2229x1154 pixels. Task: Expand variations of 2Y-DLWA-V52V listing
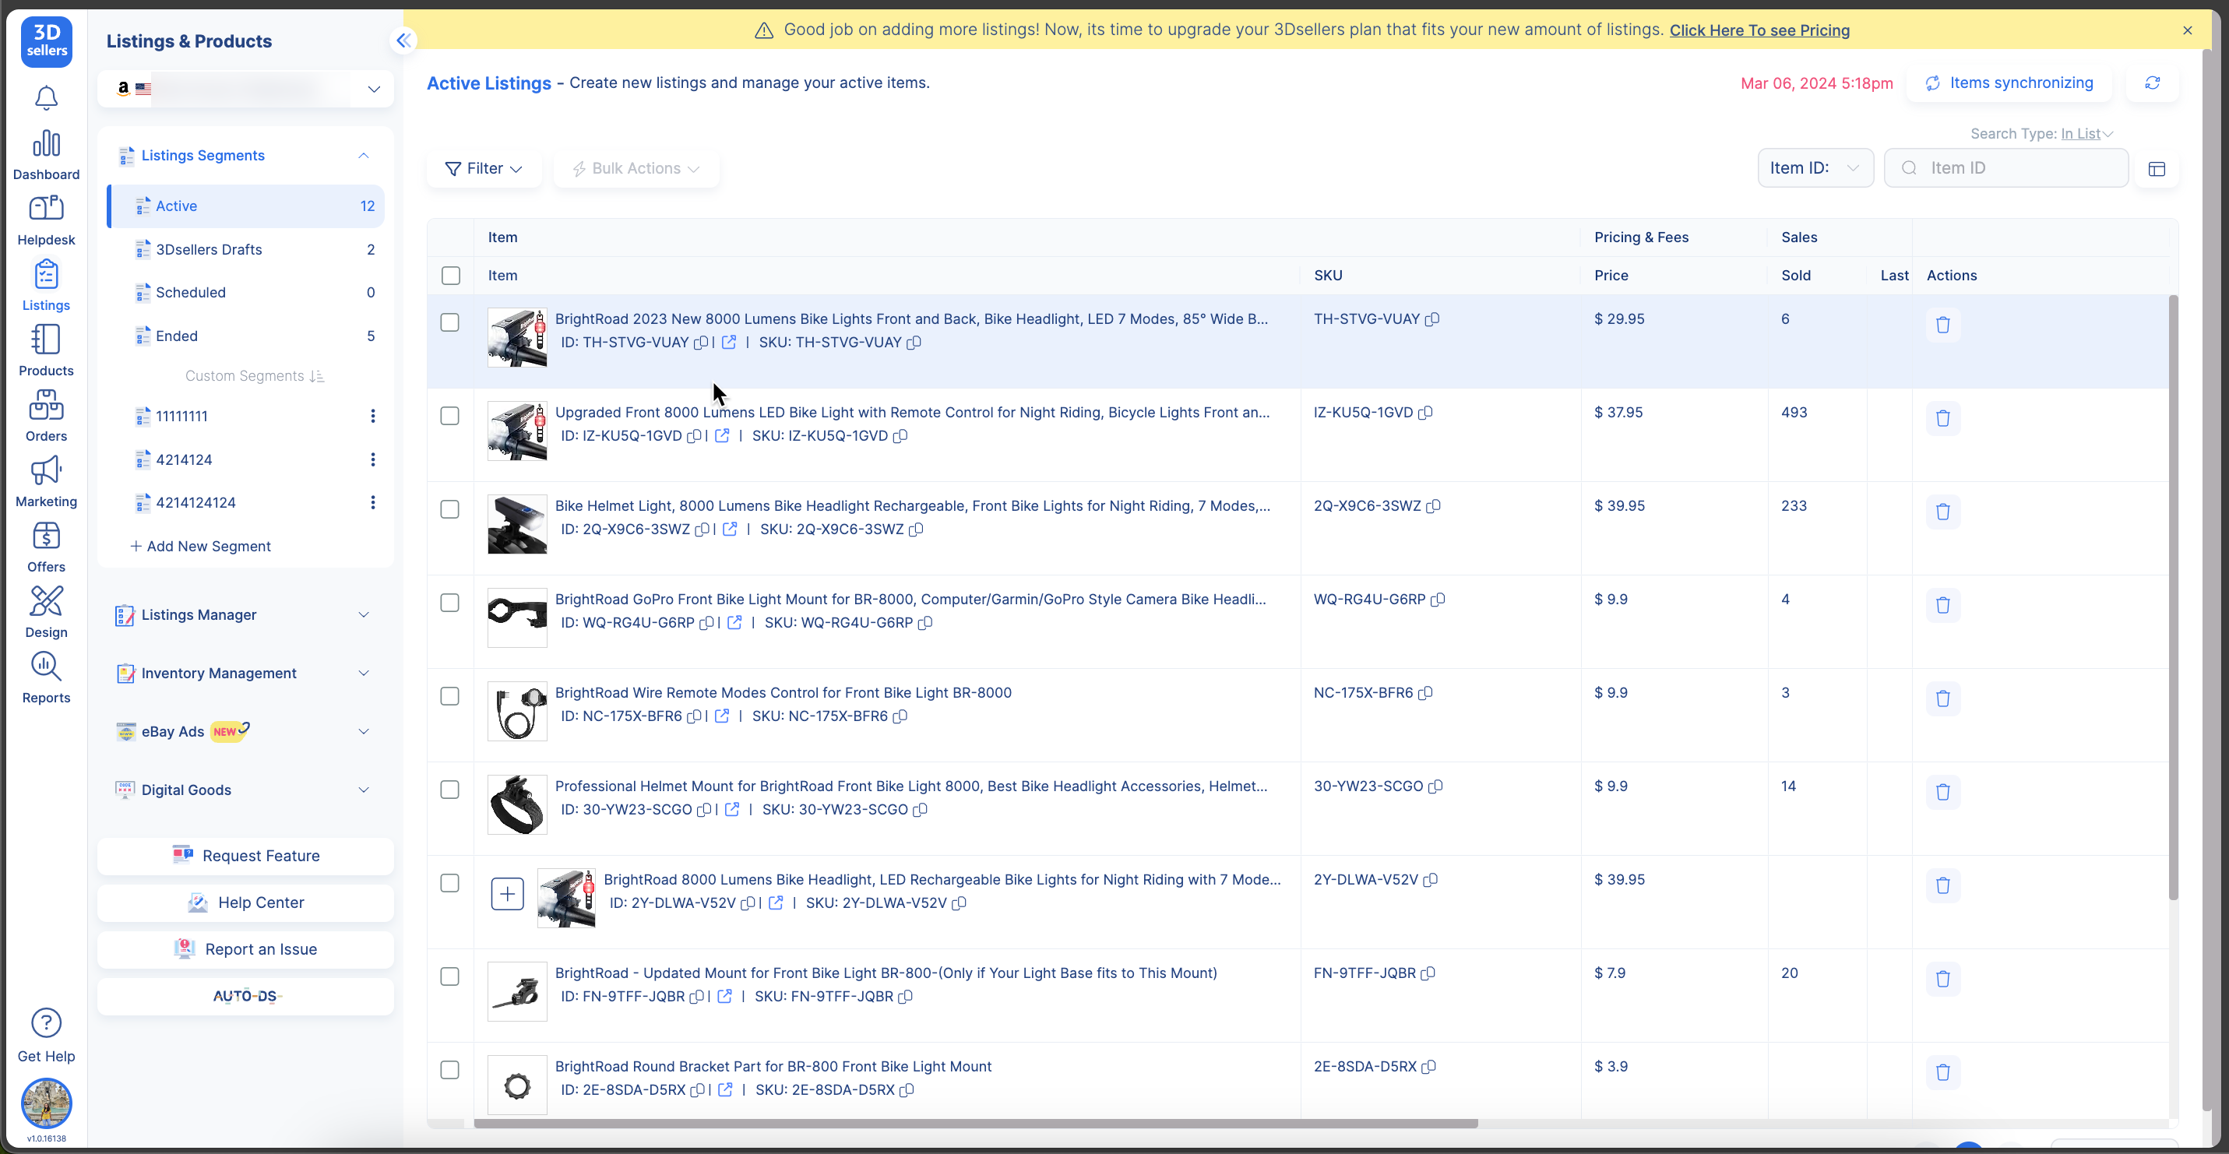tap(507, 894)
